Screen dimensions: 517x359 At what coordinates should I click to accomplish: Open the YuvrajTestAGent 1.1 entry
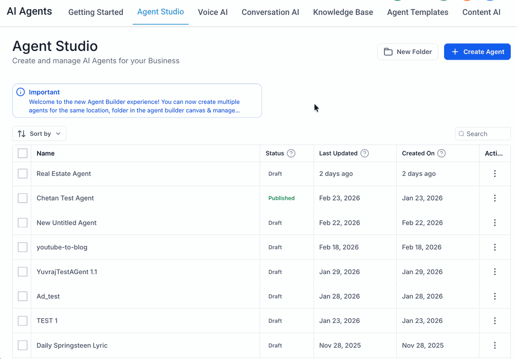[x=67, y=272]
